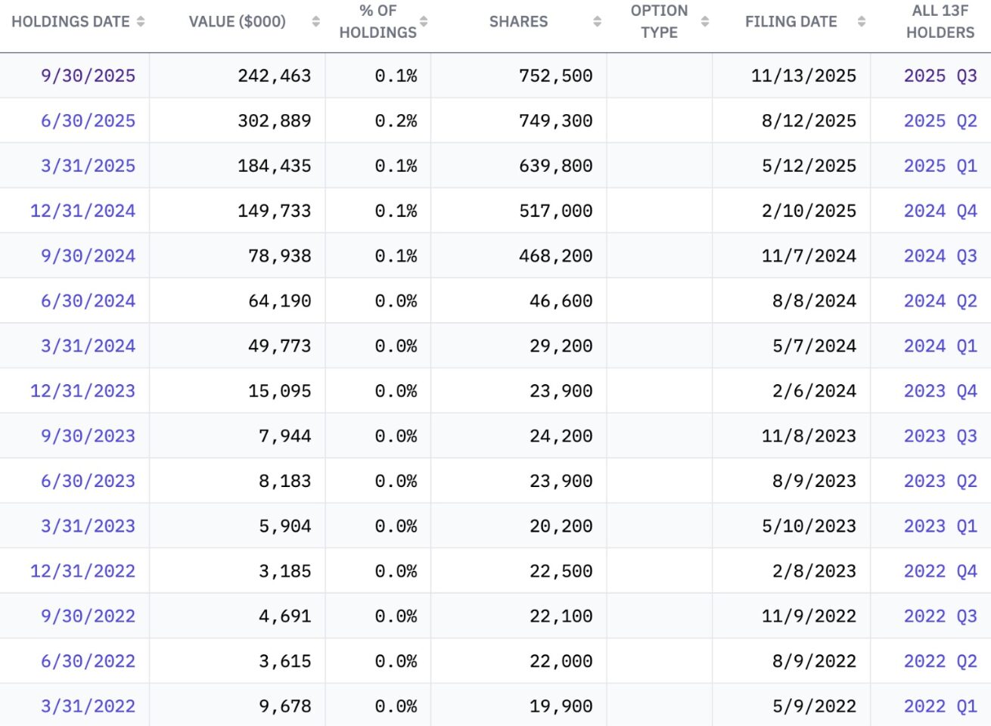Select the 752,500 shares cell
The width and height of the screenshot is (991, 726).
[x=555, y=76]
